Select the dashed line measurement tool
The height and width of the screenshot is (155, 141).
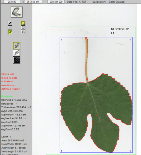10,28
